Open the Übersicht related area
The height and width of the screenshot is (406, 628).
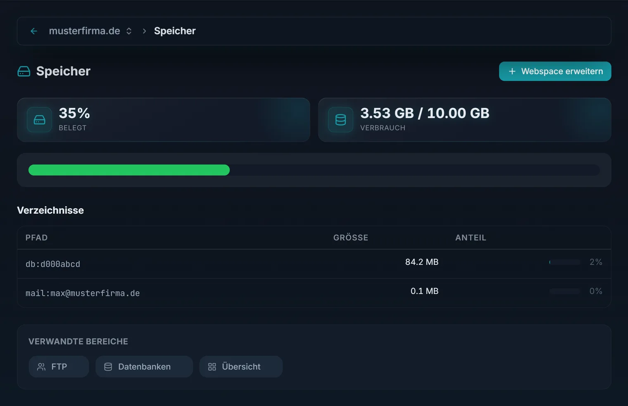(x=241, y=367)
